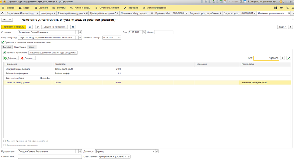Open the Зарплата section menu
Image resolution: width=294 pixels, height=160 pixels.
(x=41, y=8)
